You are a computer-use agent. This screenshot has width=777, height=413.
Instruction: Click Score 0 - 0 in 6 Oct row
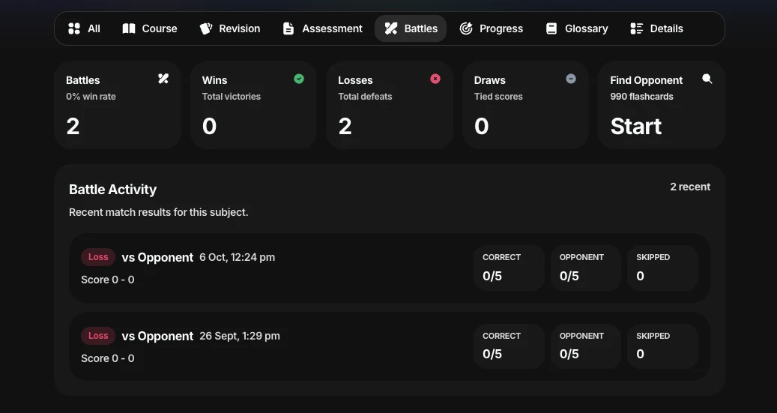(108, 280)
